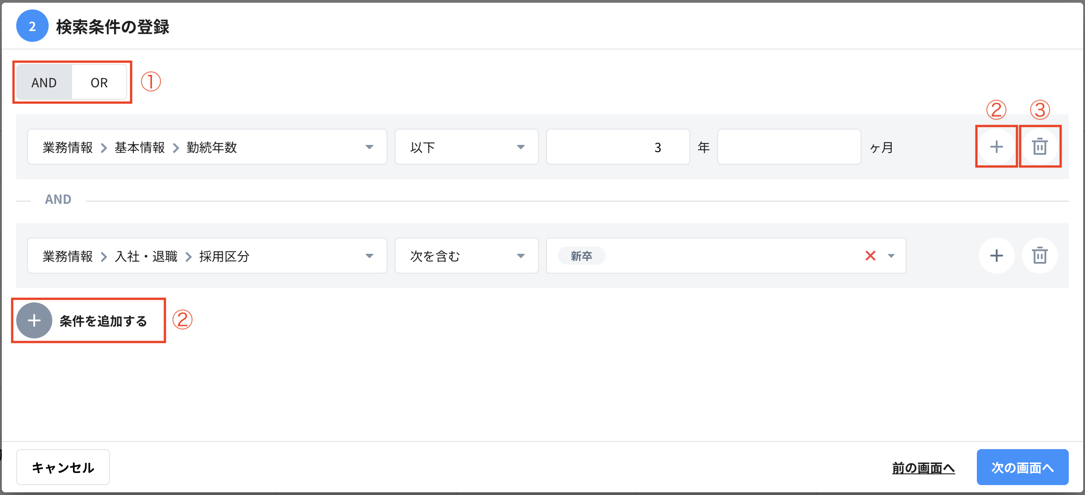Select the AND operator toggle

coord(44,82)
